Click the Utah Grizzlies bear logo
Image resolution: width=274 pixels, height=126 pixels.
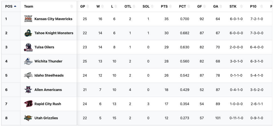[x=28, y=118]
